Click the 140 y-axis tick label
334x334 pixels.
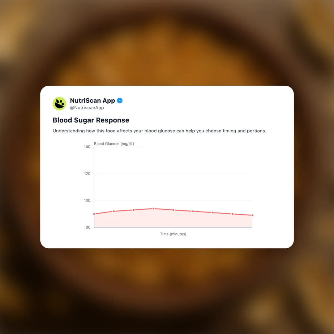click(87, 147)
